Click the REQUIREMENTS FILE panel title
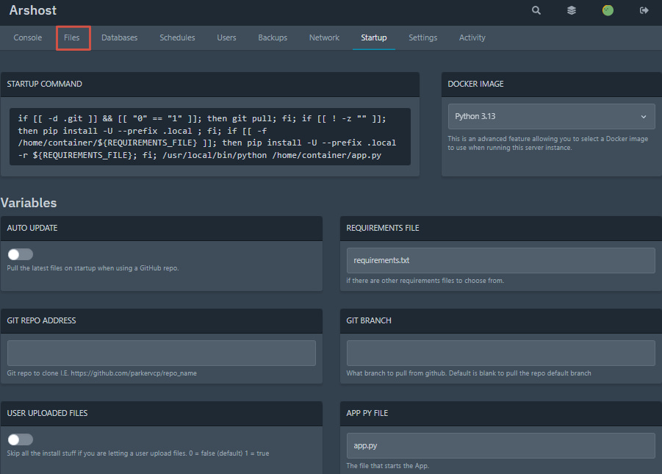 click(383, 228)
